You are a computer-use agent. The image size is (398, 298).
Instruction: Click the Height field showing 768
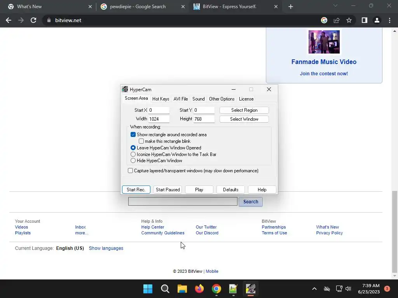click(204, 119)
